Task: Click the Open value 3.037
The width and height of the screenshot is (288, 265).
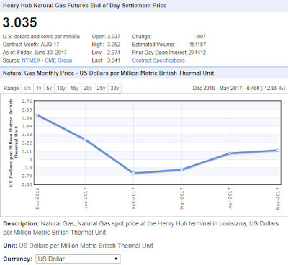Action: point(114,37)
